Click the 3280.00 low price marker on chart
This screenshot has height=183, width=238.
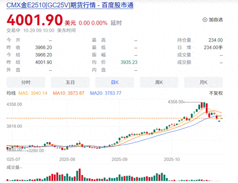36,151
